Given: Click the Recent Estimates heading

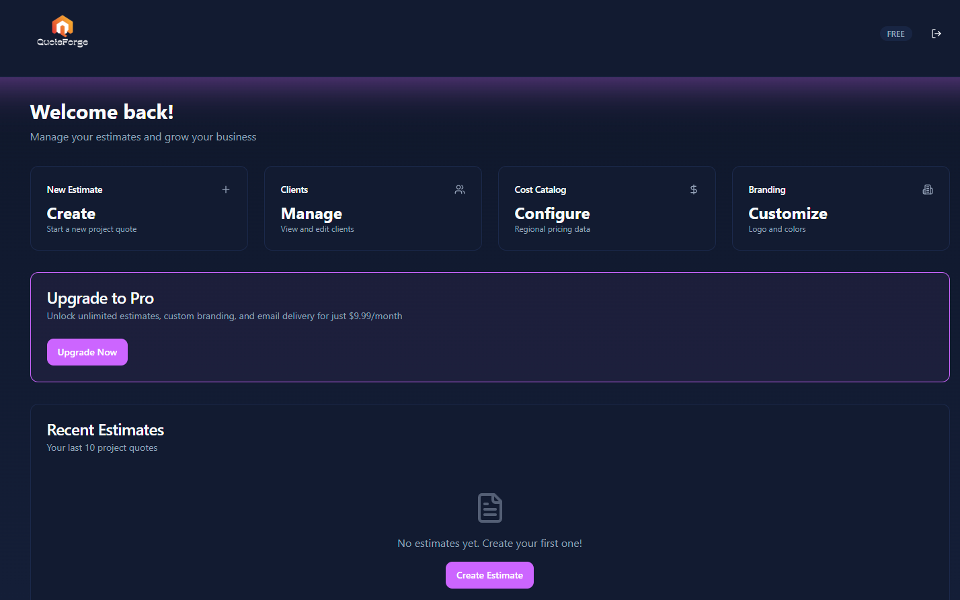Looking at the screenshot, I should pyautogui.click(x=105, y=430).
